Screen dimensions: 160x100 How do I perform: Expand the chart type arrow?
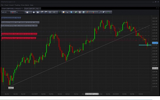[30, 12]
